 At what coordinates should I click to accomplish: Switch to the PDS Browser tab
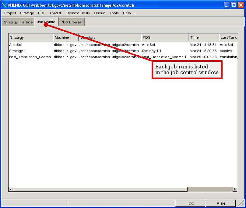coord(72,22)
